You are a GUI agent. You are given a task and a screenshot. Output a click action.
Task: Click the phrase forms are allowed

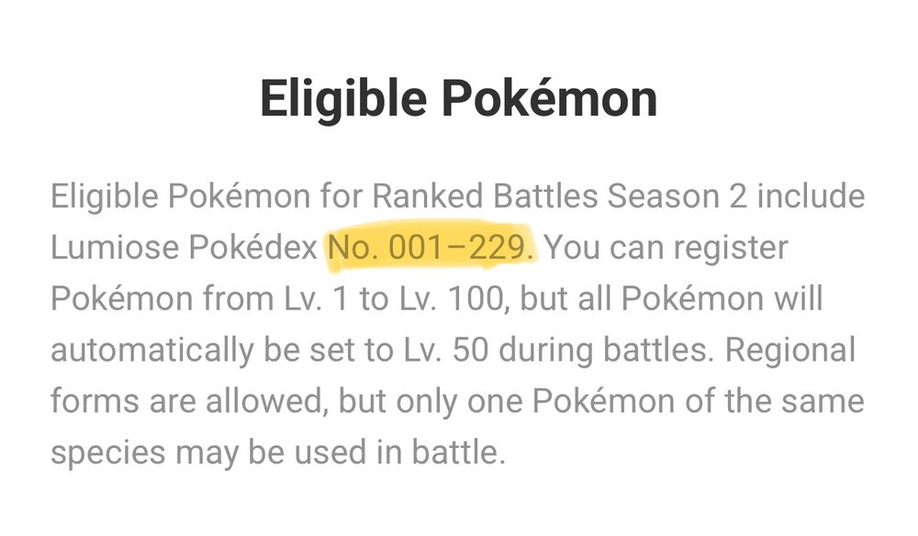pyautogui.click(x=188, y=401)
